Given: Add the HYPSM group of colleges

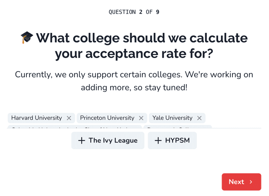Looking at the screenshot, I should (172, 140).
